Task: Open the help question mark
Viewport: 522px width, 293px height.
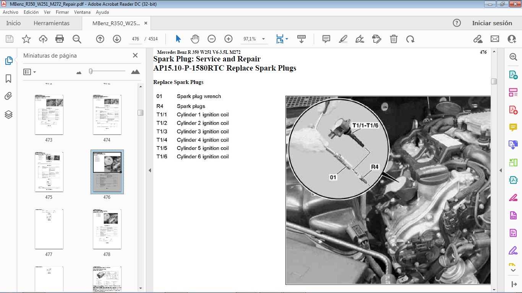Action: [x=457, y=23]
